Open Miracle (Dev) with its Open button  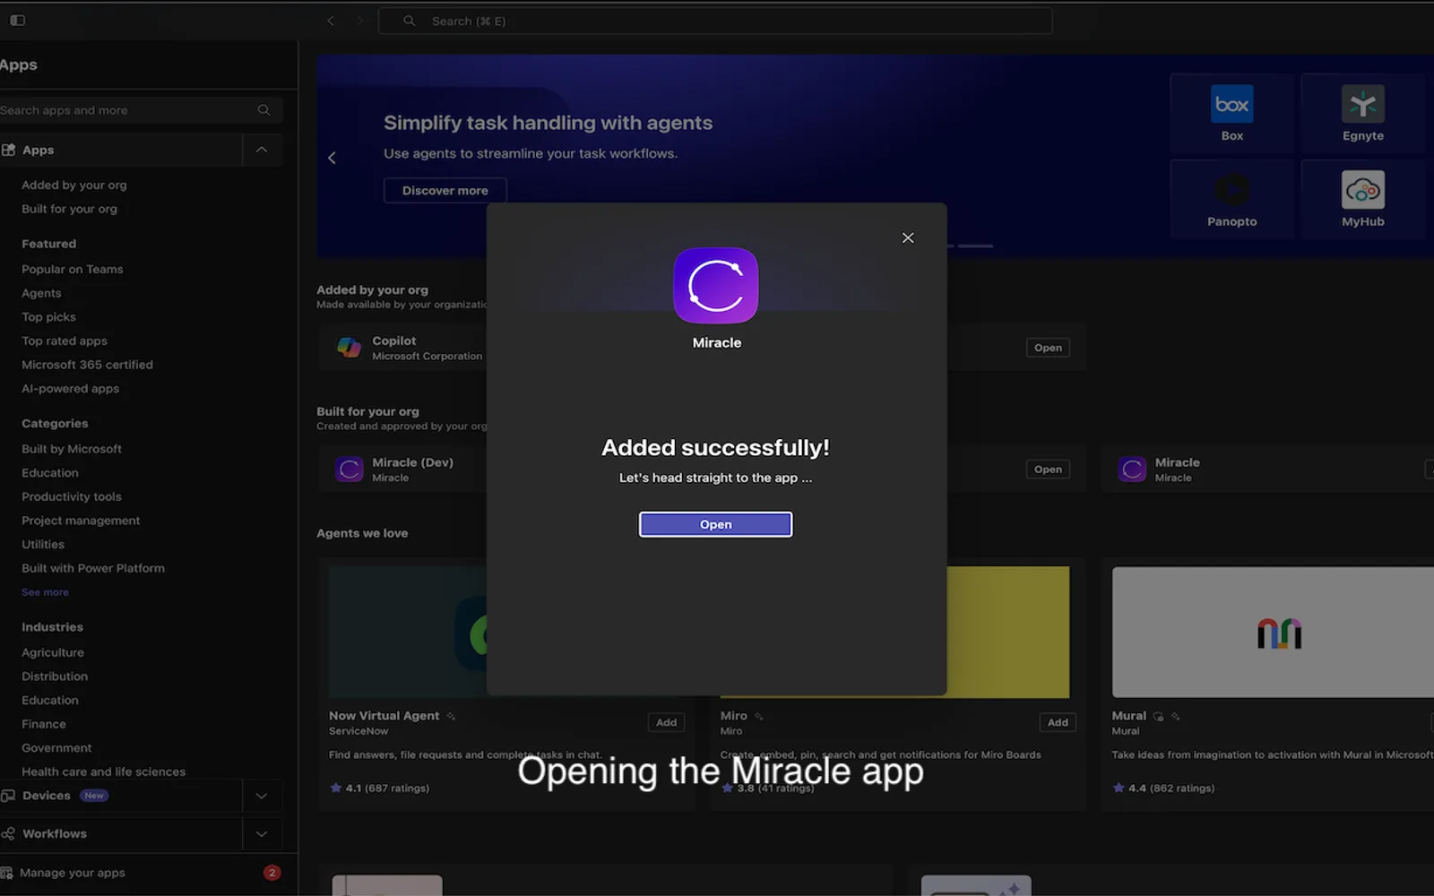(x=1048, y=470)
